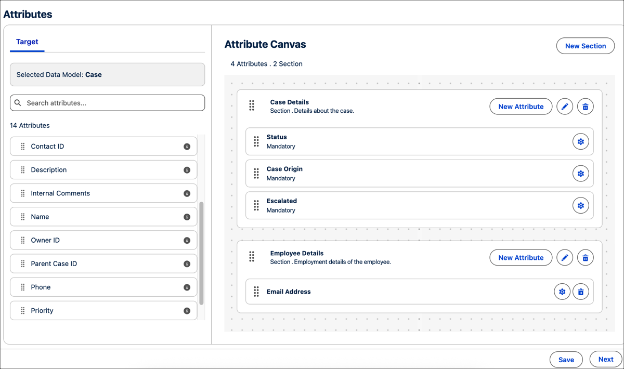Click the info icon for Contact ID
Image resolution: width=624 pixels, height=369 pixels.
187,147
